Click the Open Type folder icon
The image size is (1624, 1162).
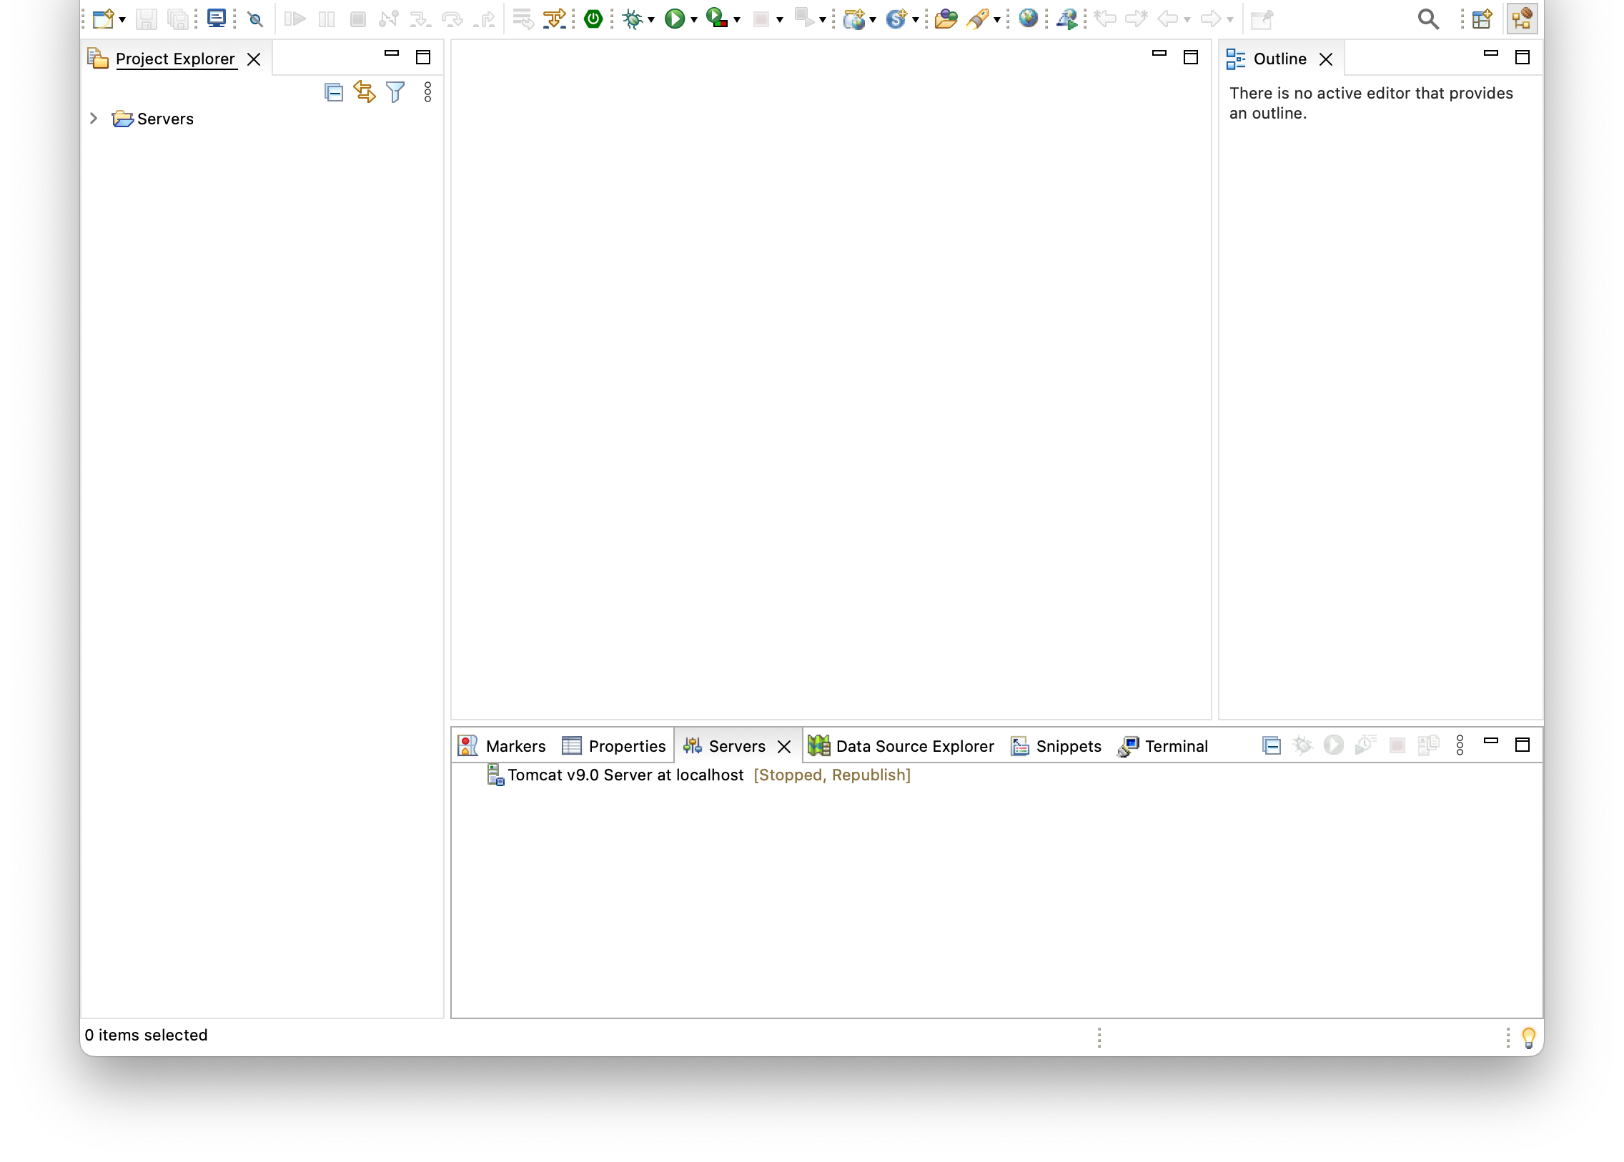point(946,19)
